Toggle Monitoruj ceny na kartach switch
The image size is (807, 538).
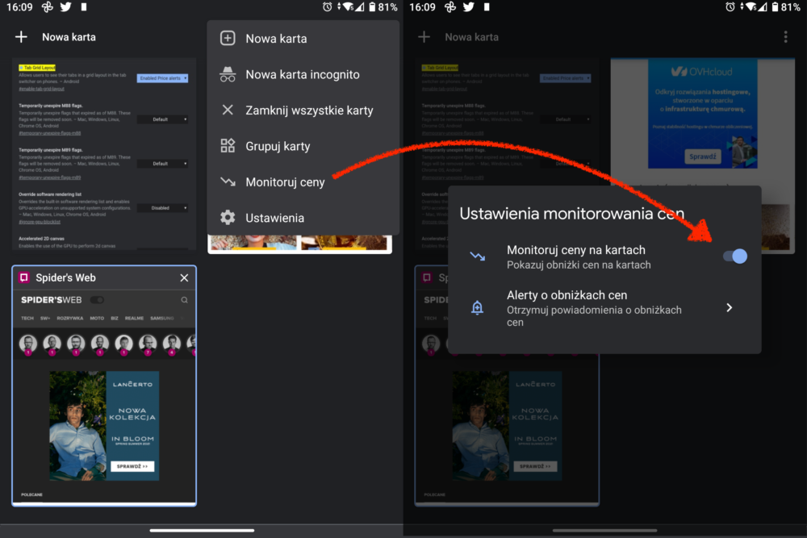coord(735,256)
